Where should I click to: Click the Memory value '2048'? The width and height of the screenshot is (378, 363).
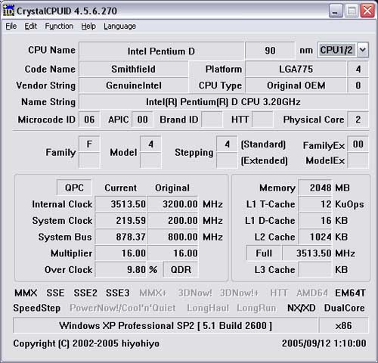(315, 188)
